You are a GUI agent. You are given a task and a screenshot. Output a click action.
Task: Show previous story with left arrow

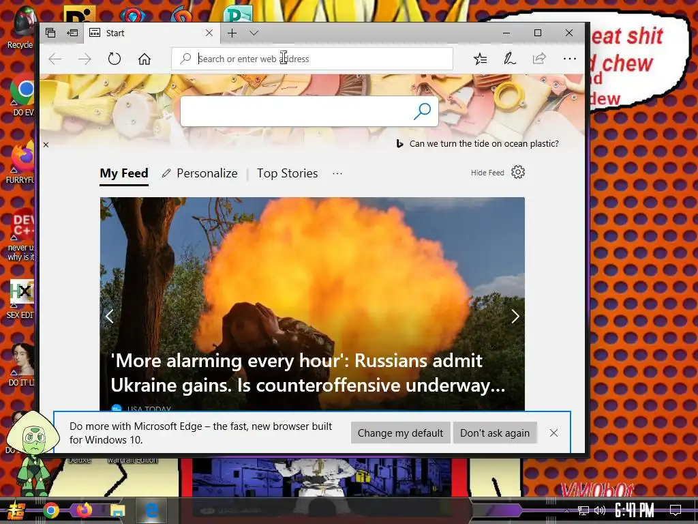pos(110,316)
